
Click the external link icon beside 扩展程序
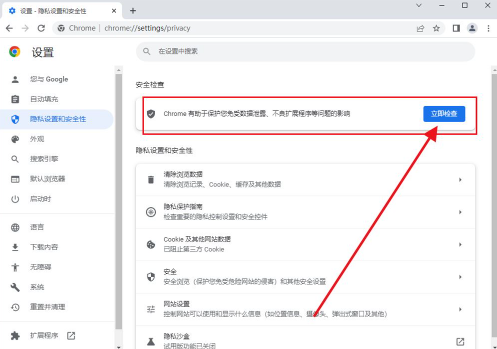pyautogui.click(x=71, y=336)
